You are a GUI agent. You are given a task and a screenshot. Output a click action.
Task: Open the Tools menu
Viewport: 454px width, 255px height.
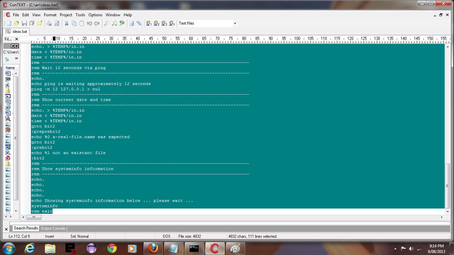coord(80,15)
